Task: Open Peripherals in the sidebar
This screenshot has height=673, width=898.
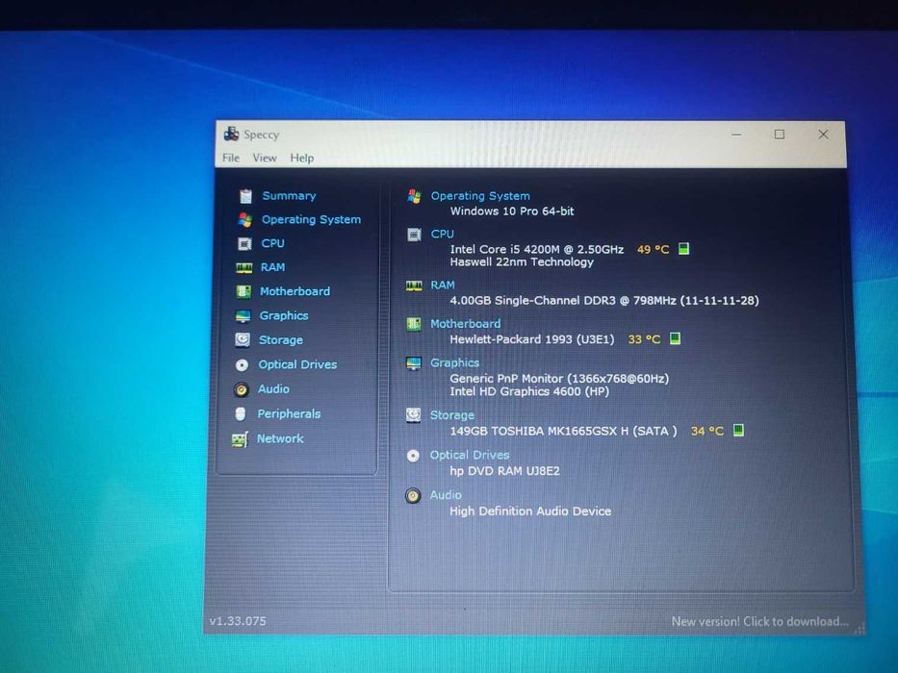Action: pos(289,413)
